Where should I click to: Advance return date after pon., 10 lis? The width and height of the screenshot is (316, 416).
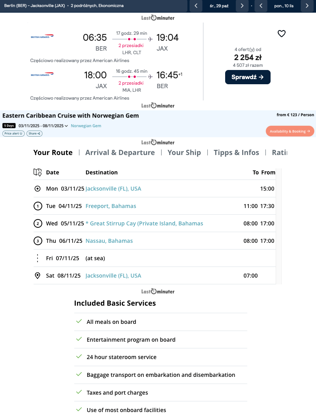point(307,6)
